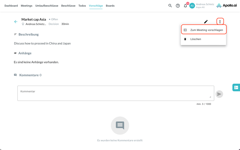
Task: Go to the Dashboard tab
Action: (11, 6)
